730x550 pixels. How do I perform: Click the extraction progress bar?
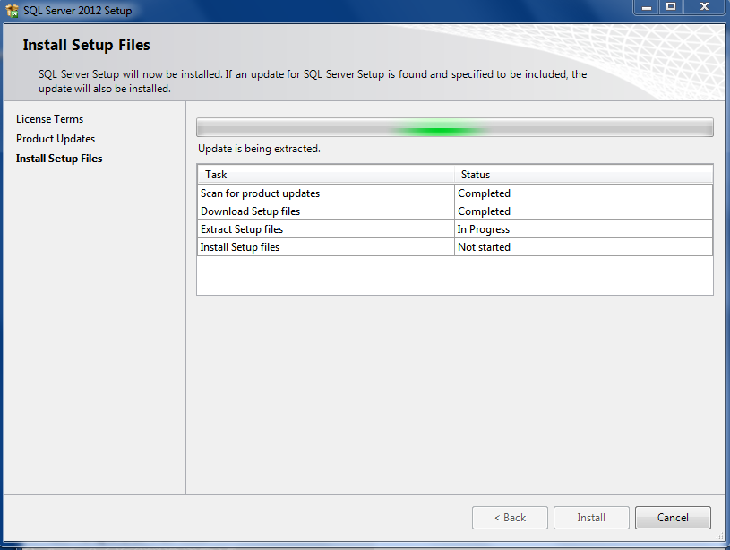pyautogui.click(x=455, y=127)
